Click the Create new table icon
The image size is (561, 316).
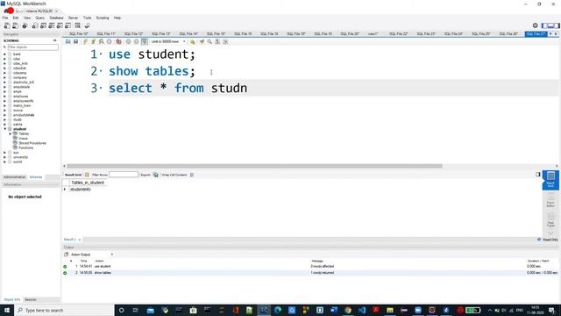(x=43, y=25)
